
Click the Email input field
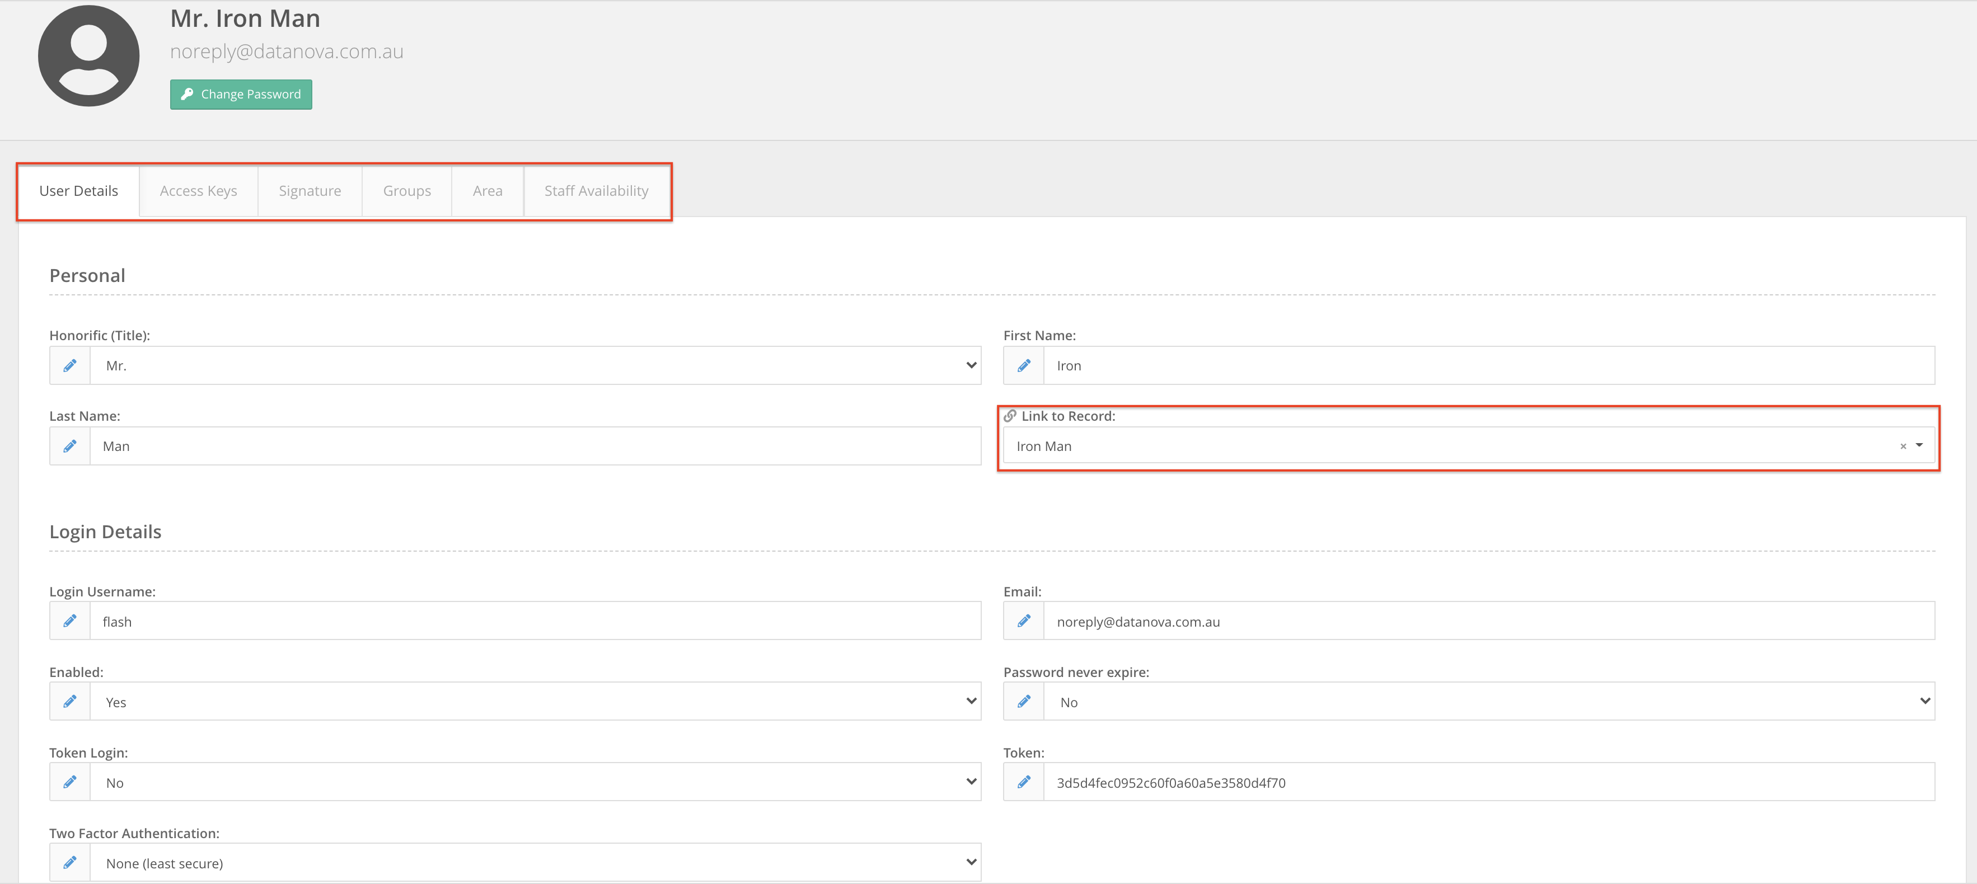(x=1489, y=622)
